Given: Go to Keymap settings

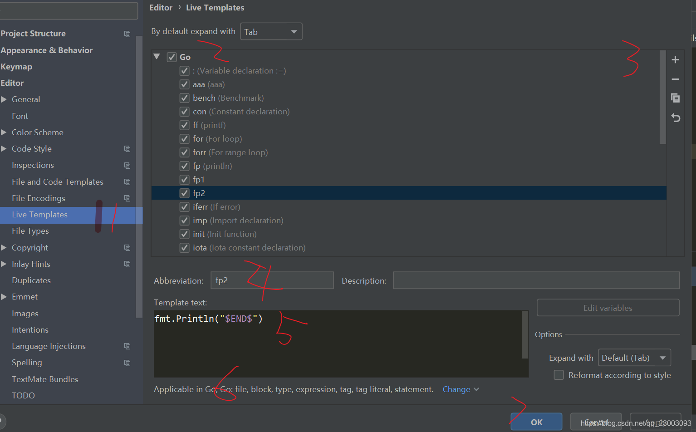Looking at the screenshot, I should 16,67.
